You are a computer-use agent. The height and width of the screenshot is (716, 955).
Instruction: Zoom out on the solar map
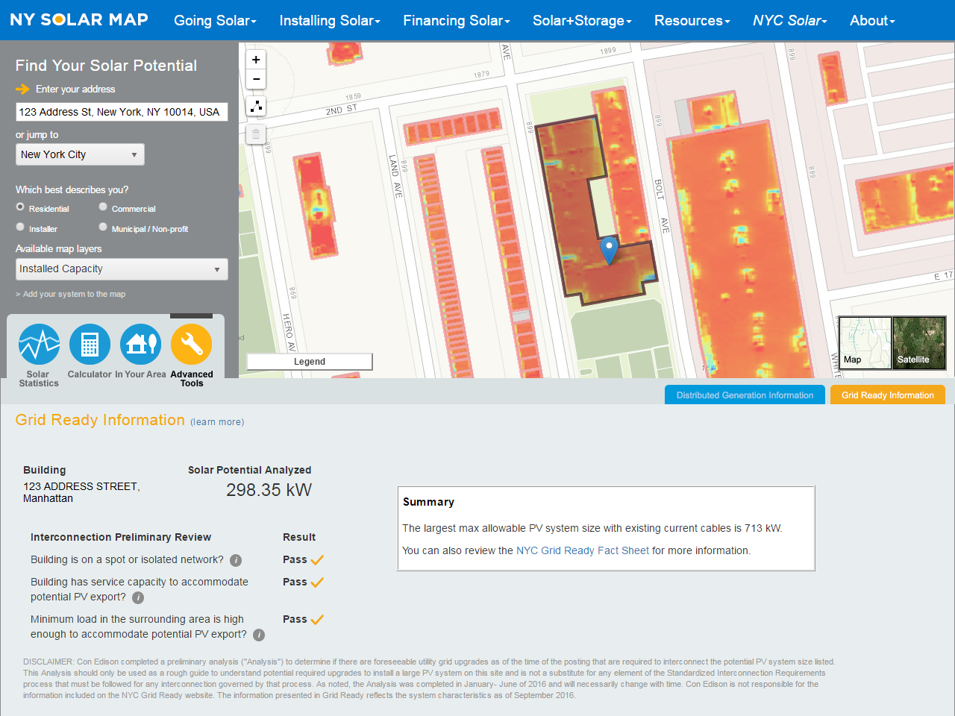(x=256, y=79)
